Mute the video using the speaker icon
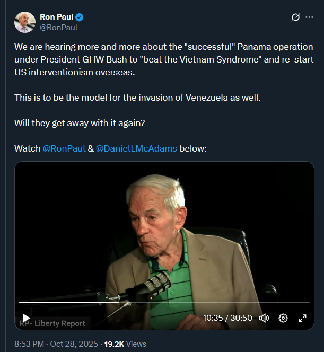The image size is (324, 352). (264, 318)
